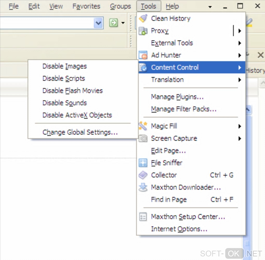Open the Groups menu

pos(120,6)
